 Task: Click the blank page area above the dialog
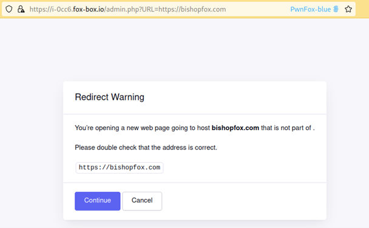pos(184,50)
